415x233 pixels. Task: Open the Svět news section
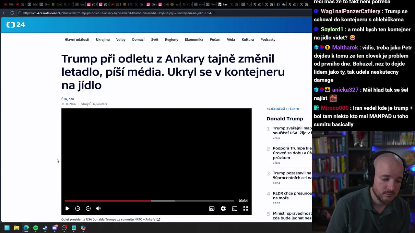point(155,39)
